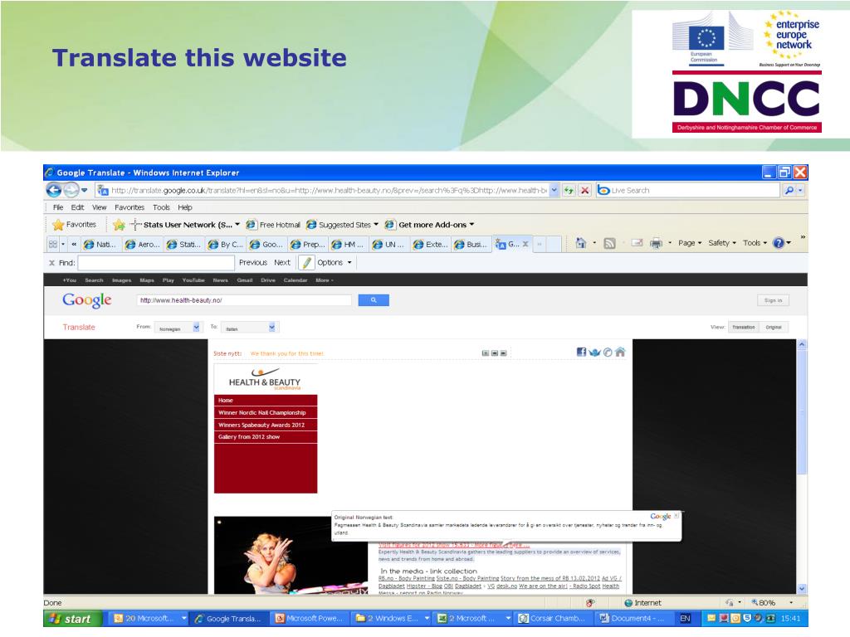
Task: Click the blue Google search magnifier button
Action: pyautogui.click(x=374, y=300)
